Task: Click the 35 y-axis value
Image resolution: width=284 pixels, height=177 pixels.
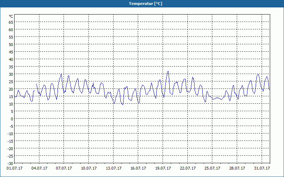Action: tap(11, 67)
